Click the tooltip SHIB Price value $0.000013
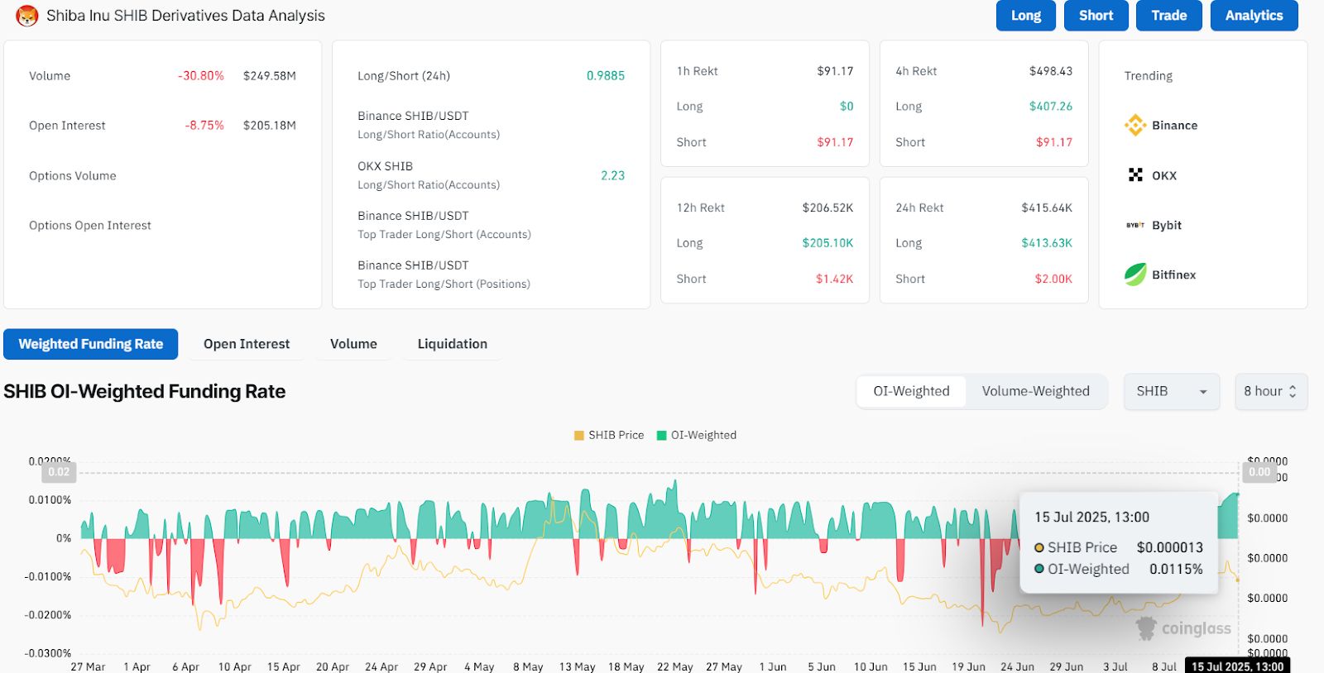Viewport: 1324px width, 673px height. pyautogui.click(x=1170, y=547)
